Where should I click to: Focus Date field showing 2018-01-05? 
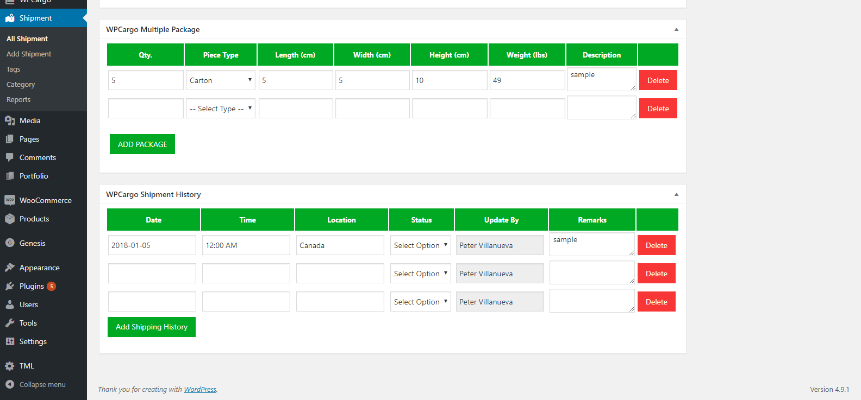pos(152,245)
